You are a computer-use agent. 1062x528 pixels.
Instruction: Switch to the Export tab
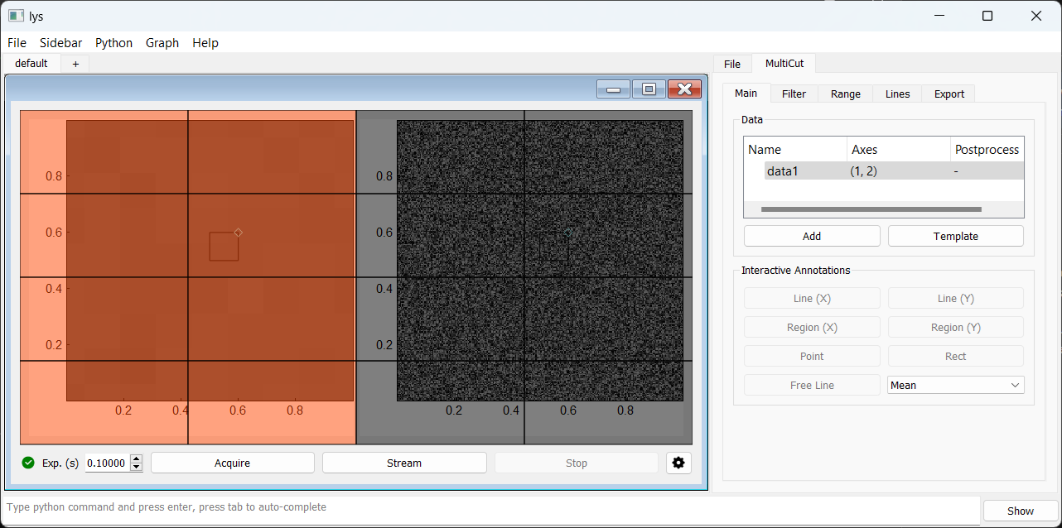pyautogui.click(x=949, y=94)
